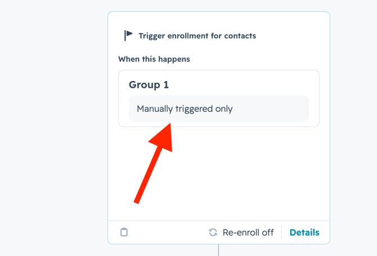Click the enrollment trigger flag icon
The width and height of the screenshot is (377, 256).
pos(128,35)
